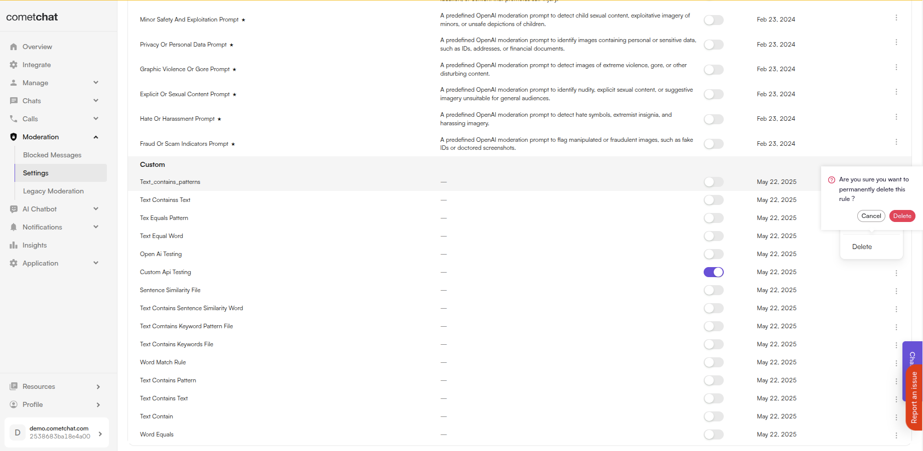This screenshot has height=451, width=923.
Task: Open three-dot menu for Custom Api Testing
Action: pos(896,273)
